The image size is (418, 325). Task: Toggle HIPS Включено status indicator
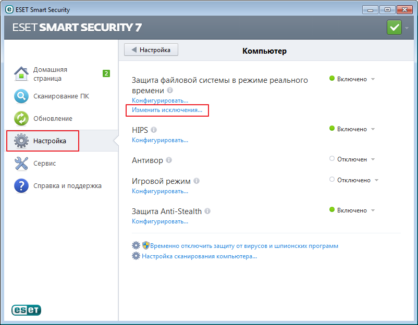(351, 129)
